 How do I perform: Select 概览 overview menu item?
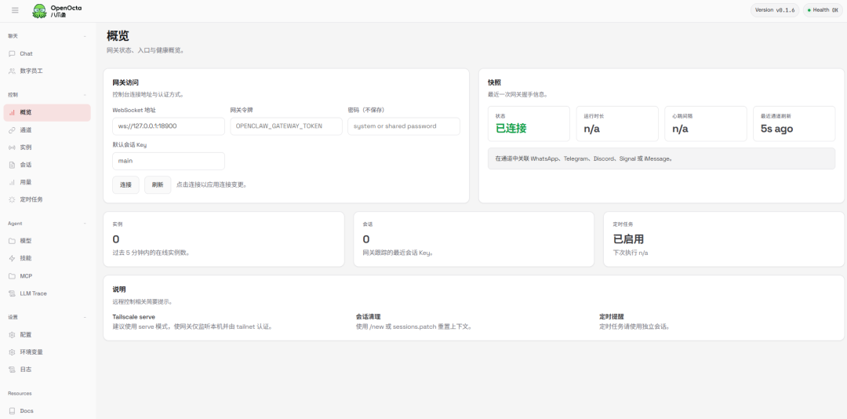coord(26,112)
